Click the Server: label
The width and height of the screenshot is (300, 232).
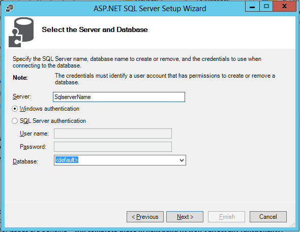coord(22,96)
